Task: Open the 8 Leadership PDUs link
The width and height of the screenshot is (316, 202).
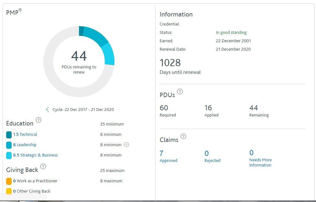Action: 25,145
